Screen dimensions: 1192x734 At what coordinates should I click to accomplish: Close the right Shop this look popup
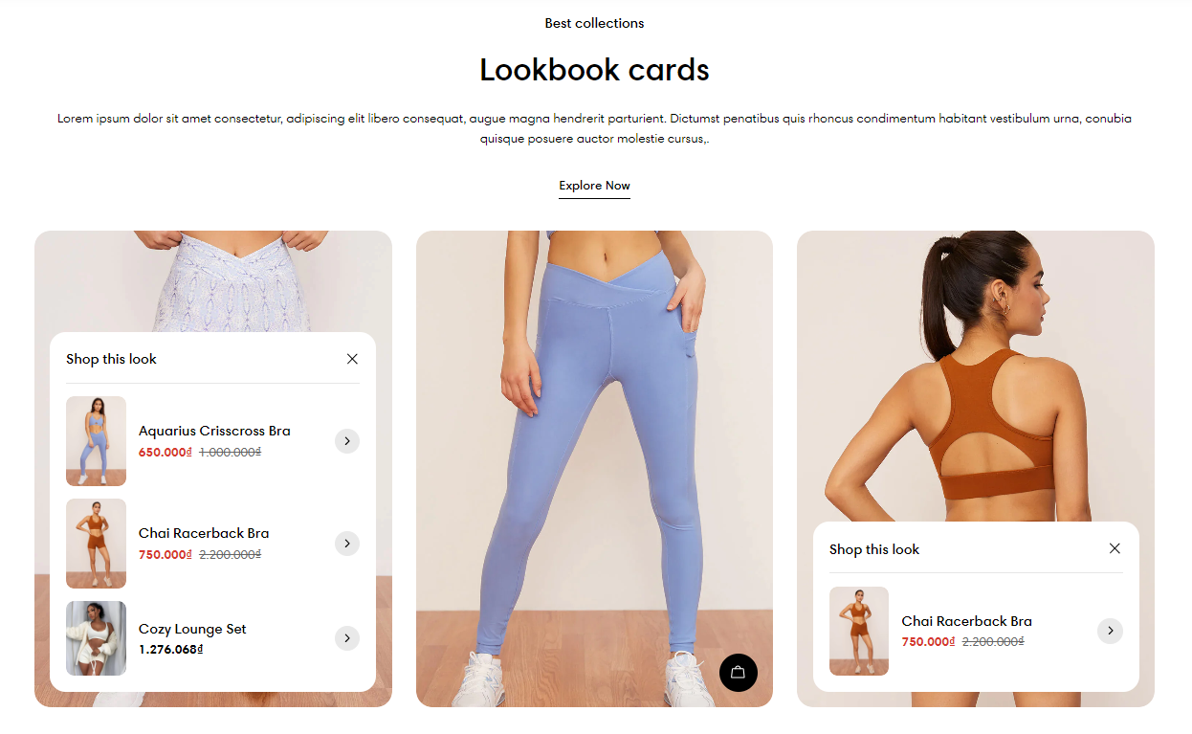[x=1115, y=548]
